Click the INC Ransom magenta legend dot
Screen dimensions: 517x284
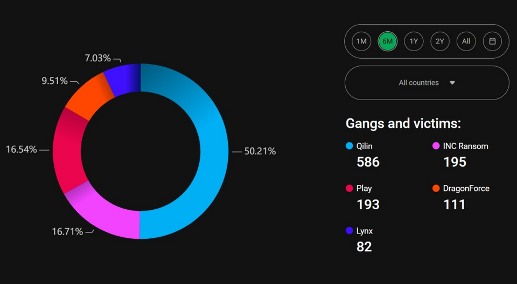[x=436, y=146]
